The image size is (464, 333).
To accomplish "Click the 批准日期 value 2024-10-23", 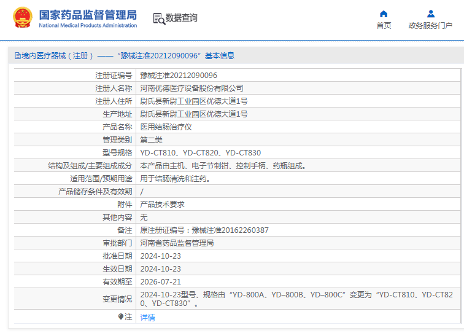I will click(x=160, y=256).
